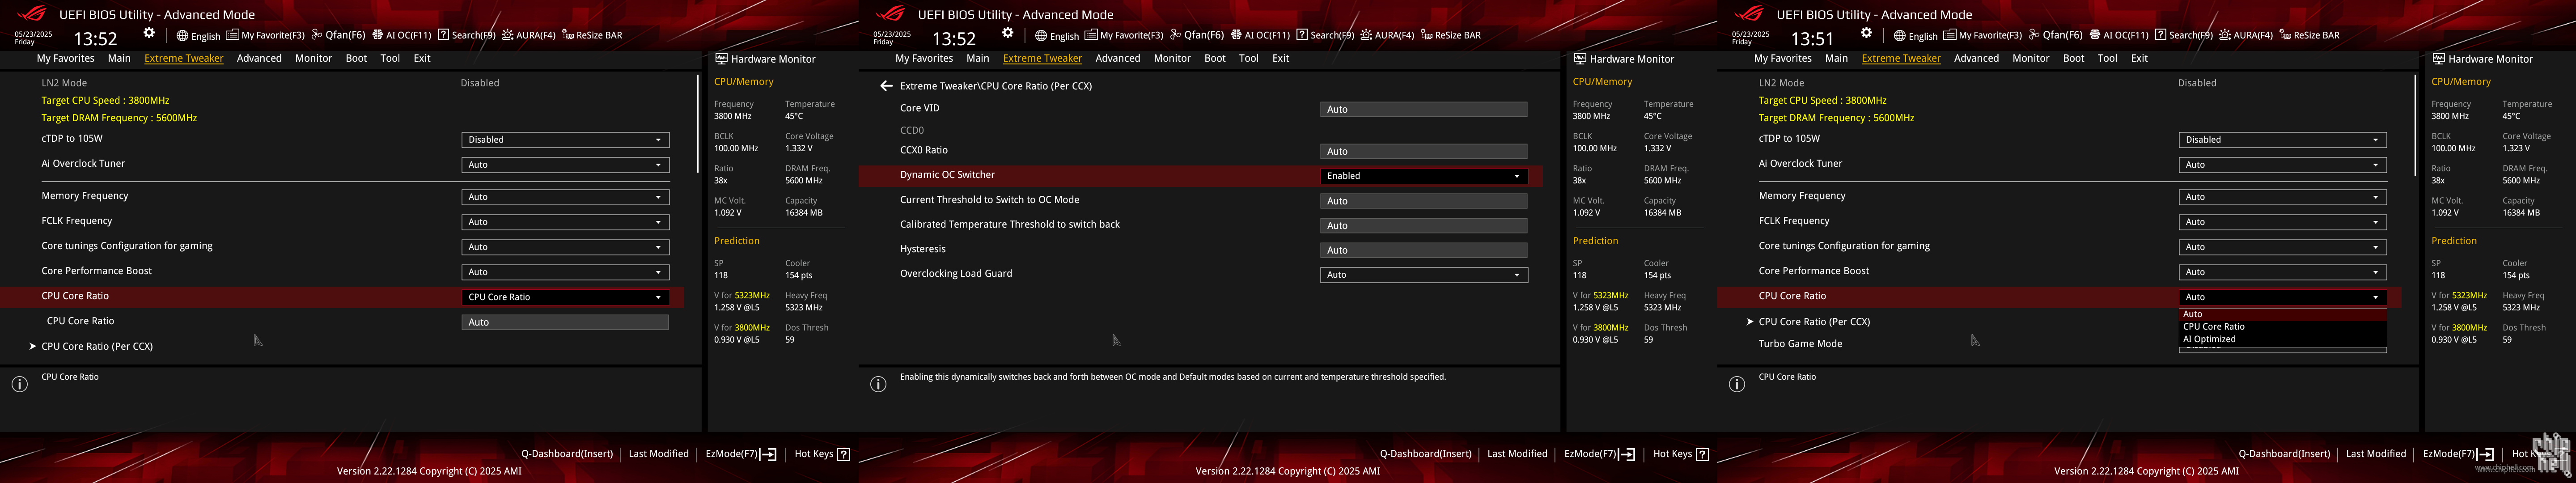Choose AI Optimized in open dropdown list
The height and width of the screenshot is (483, 2576).
[2283, 339]
